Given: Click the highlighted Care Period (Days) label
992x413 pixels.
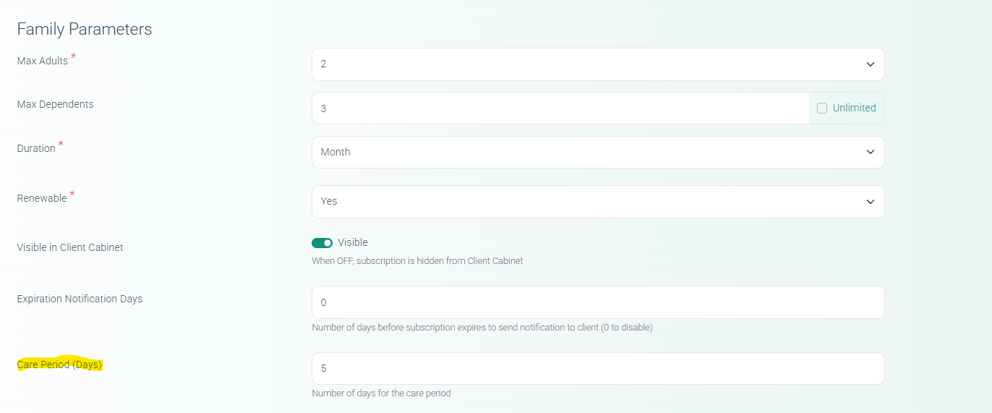Looking at the screenshot, I should (x=59, y=365).
